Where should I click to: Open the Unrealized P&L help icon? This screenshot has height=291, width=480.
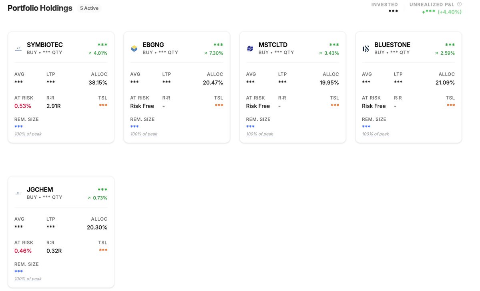[459, 4]
